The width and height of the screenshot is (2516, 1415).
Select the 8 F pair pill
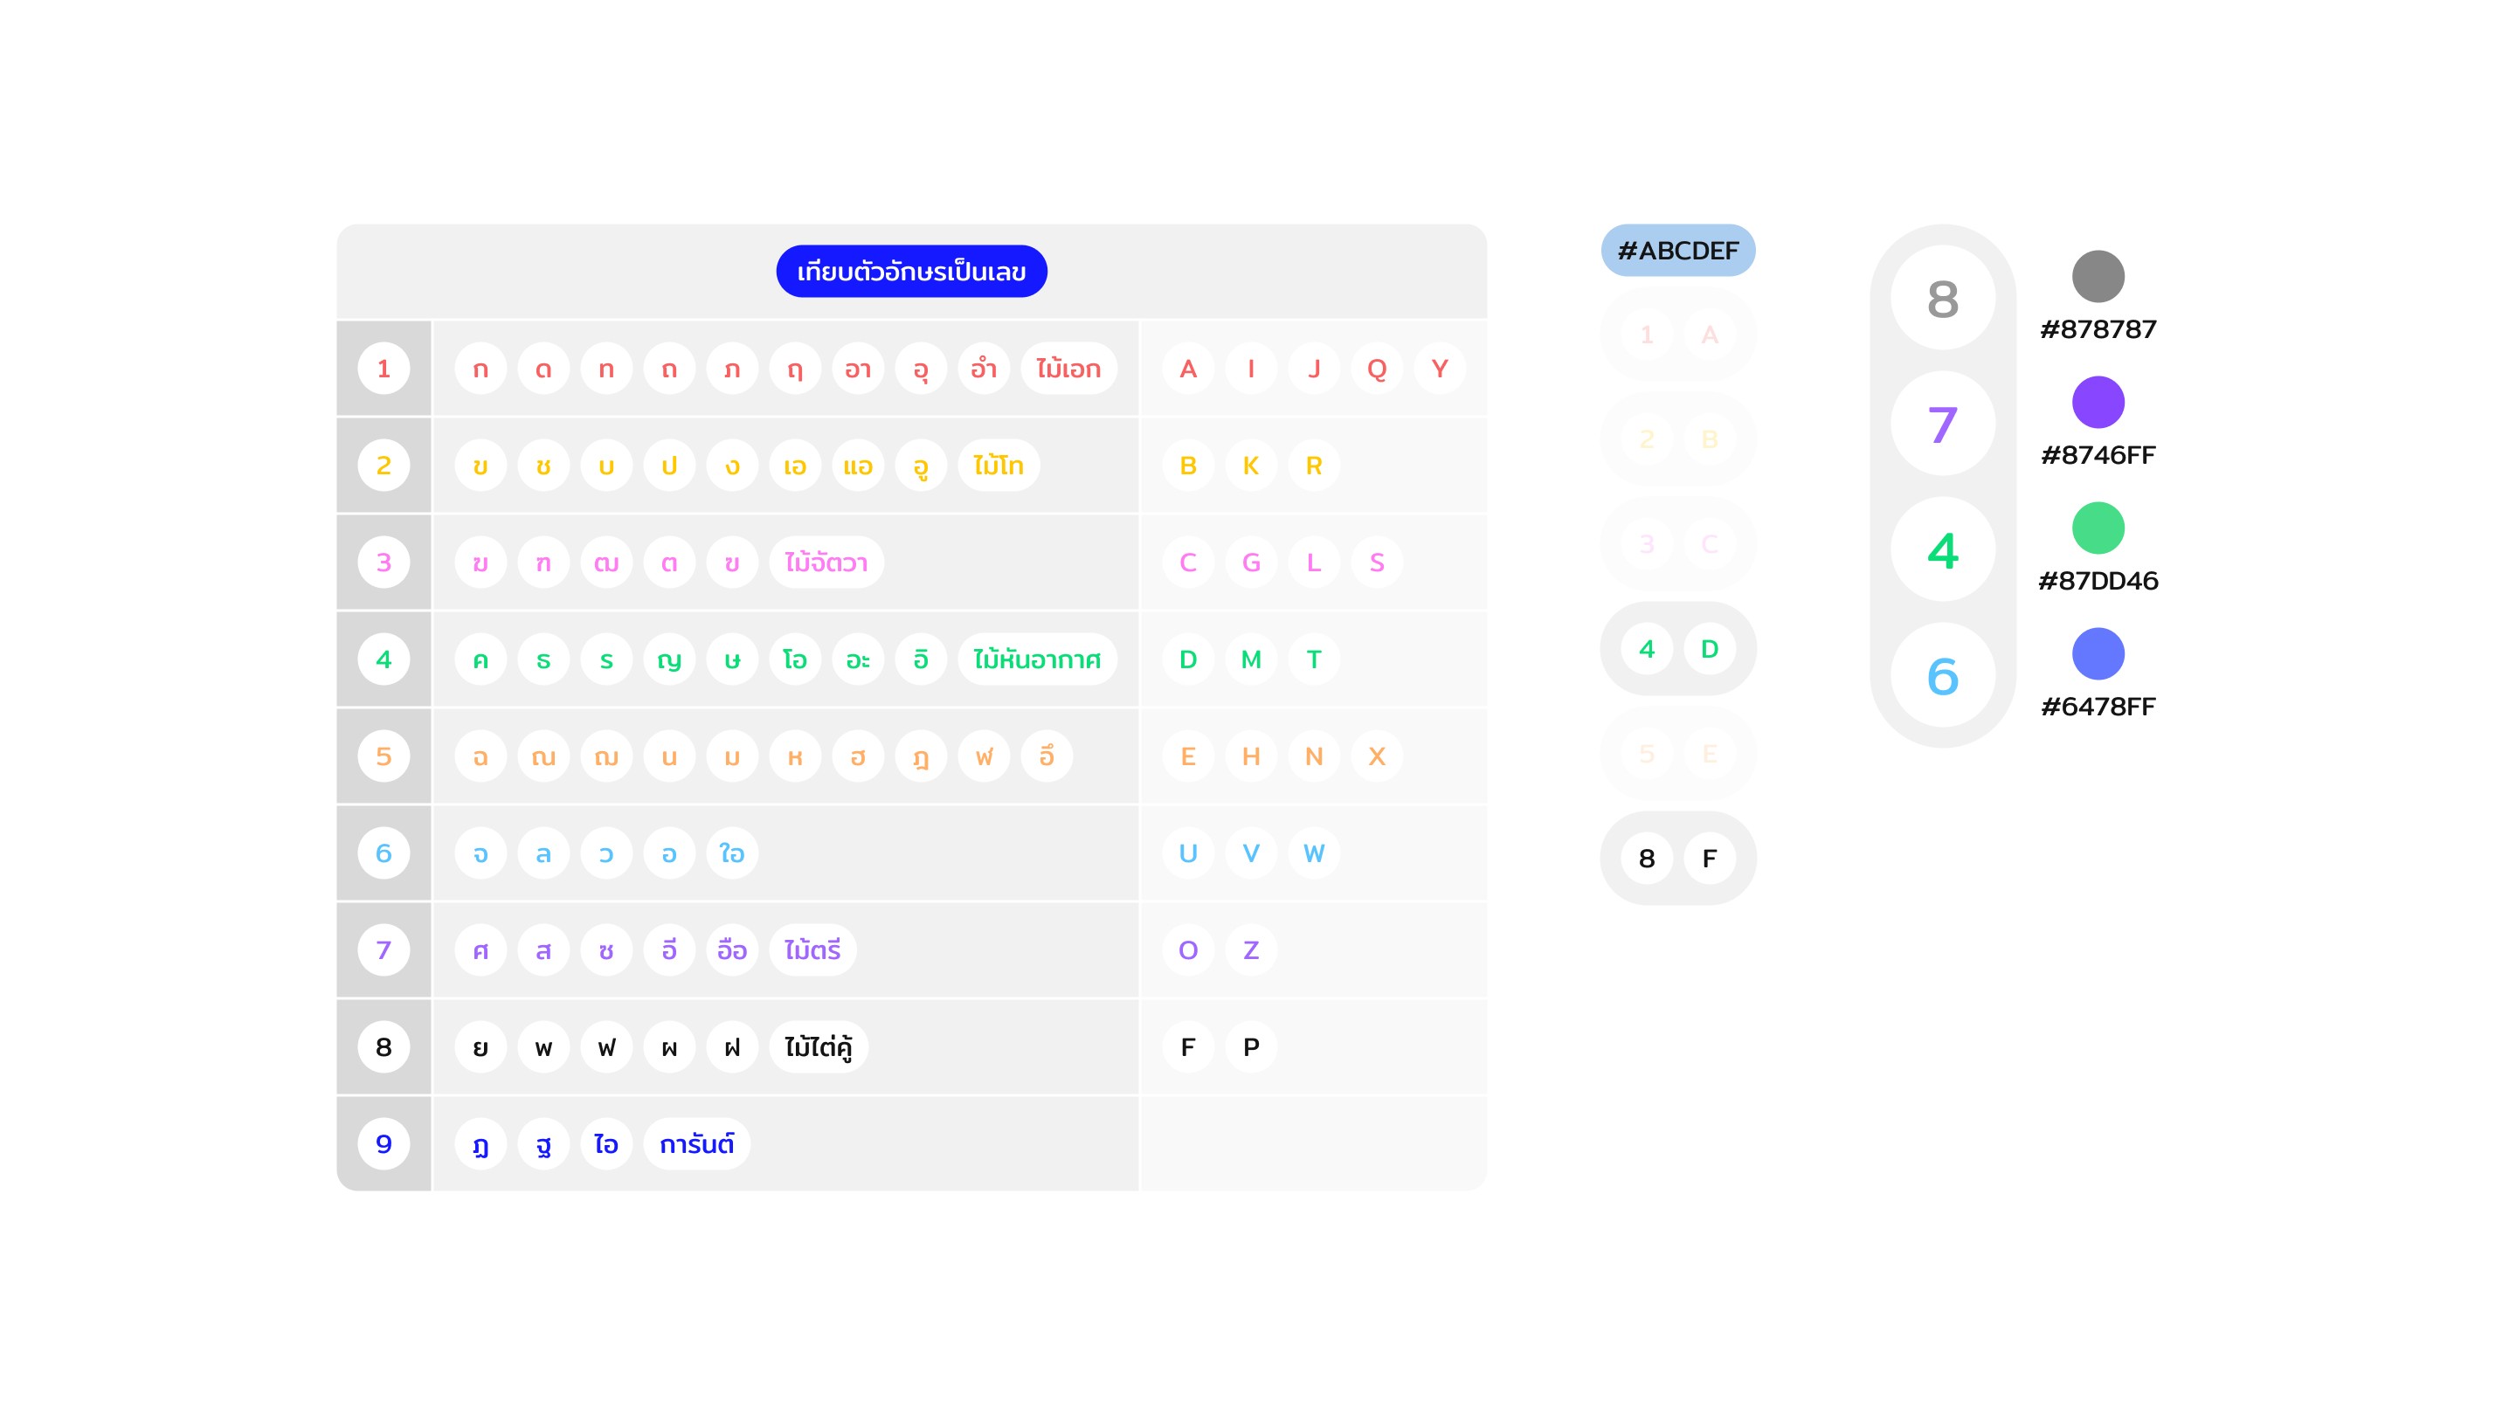point(1677,859)
